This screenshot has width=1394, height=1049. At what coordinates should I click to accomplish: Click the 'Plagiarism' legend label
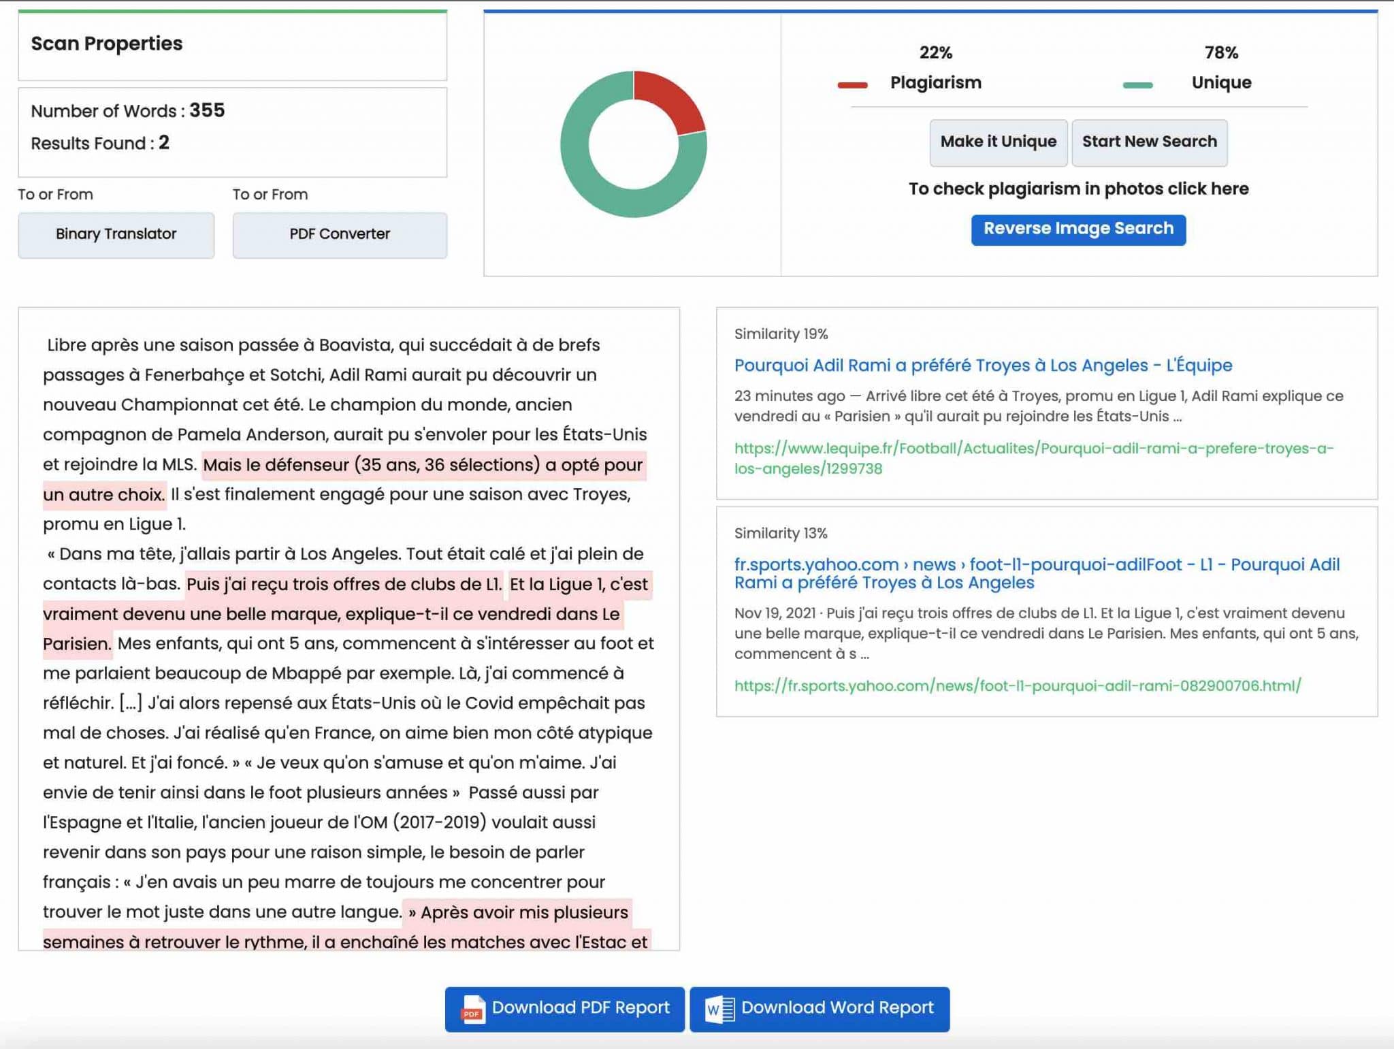(935, 83)
